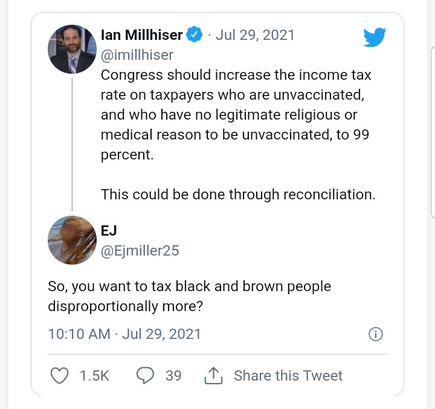Viewport: 435px width, 409px height.
Task: Open the @imillhiser handle link
Action: (137, 55)
